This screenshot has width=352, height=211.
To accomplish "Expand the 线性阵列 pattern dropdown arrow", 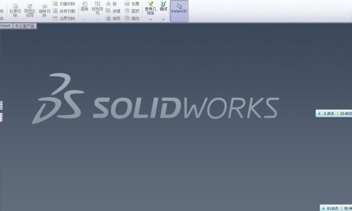I will click(97, 19).
